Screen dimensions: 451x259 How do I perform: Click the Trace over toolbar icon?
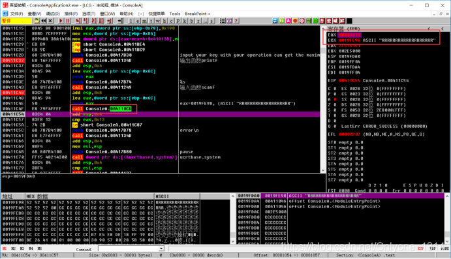(101, 21)
